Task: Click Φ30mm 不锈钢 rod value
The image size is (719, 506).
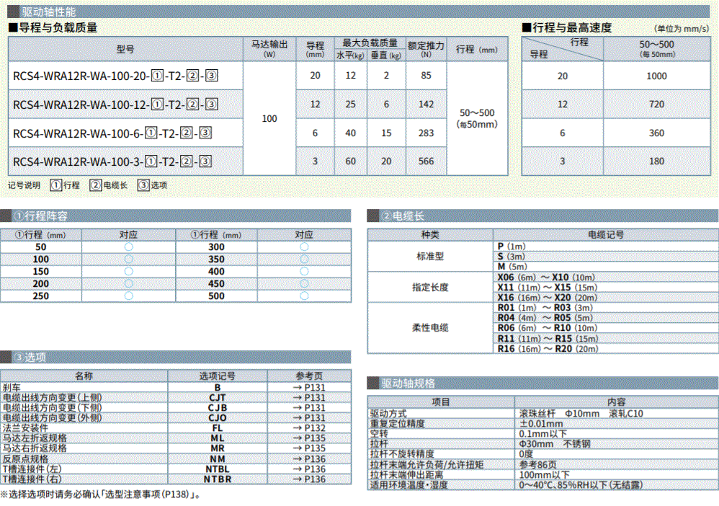Action: click(x=555, y=443)
